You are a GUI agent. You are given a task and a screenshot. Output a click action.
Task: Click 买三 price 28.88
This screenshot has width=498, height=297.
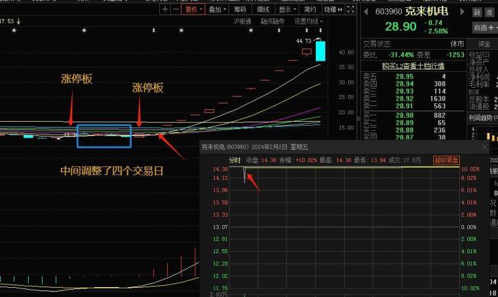click(404, 130)
